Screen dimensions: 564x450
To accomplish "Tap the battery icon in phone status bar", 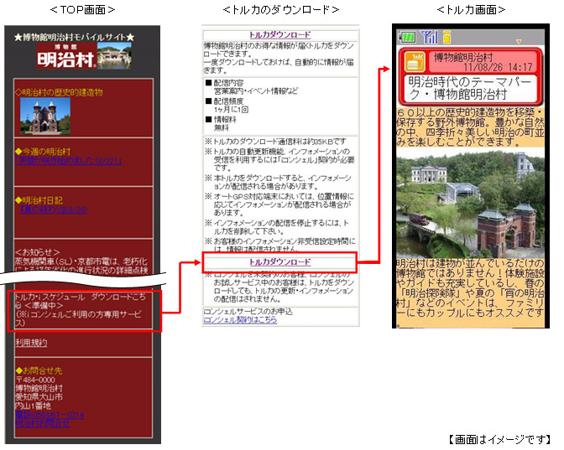I will (x=409, y=37).
